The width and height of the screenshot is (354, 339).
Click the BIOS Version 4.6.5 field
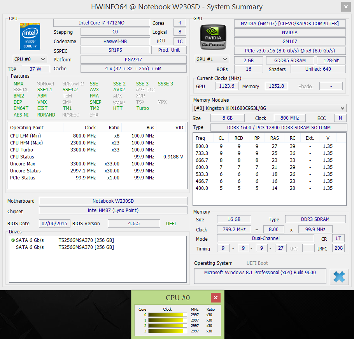[134, 224]
